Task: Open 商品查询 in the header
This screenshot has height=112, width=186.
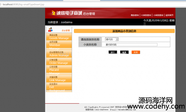Action: point(135,15)
